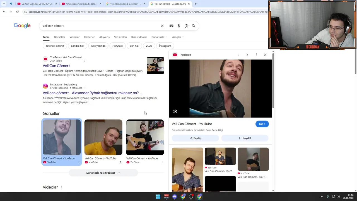
Task: Open Voicemeeter from the taskbar
Action: [x=166, y=197]
